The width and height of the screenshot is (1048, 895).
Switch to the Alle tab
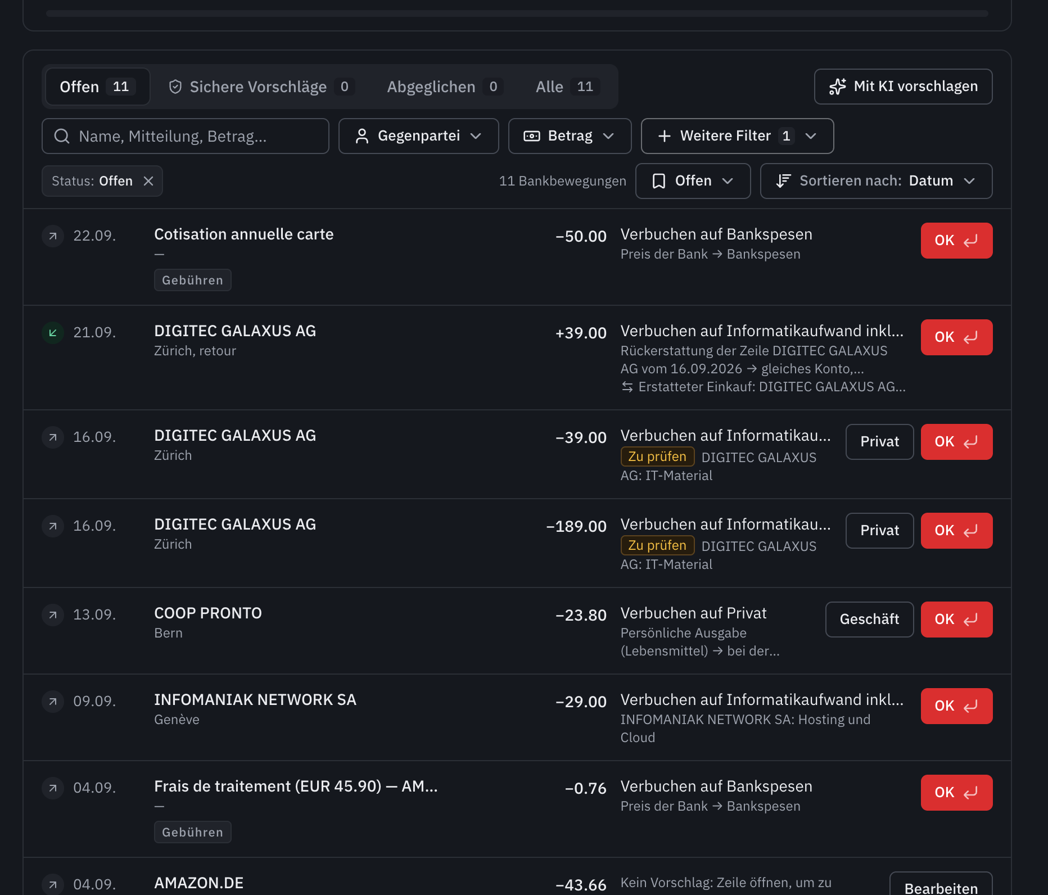568,87
